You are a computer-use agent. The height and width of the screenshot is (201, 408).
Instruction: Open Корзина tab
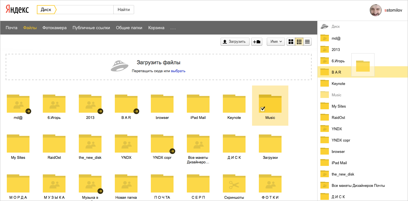(156, 28)
